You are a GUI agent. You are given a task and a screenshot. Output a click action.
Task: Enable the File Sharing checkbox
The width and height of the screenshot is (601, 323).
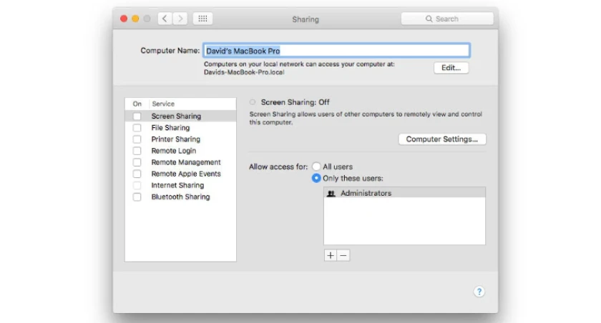coord(137,127)
